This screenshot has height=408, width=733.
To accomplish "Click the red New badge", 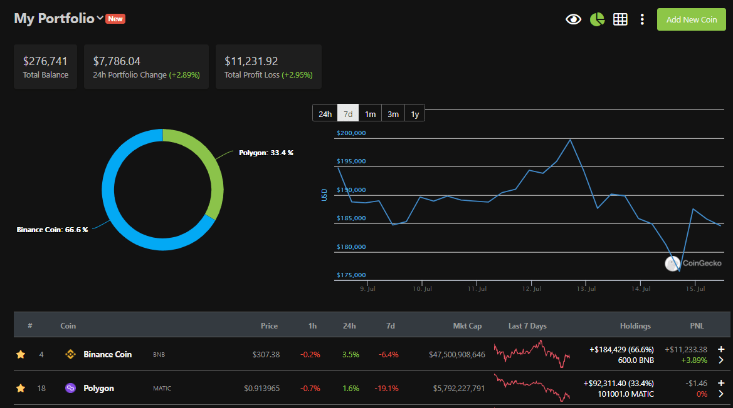I will coord(115,19).
